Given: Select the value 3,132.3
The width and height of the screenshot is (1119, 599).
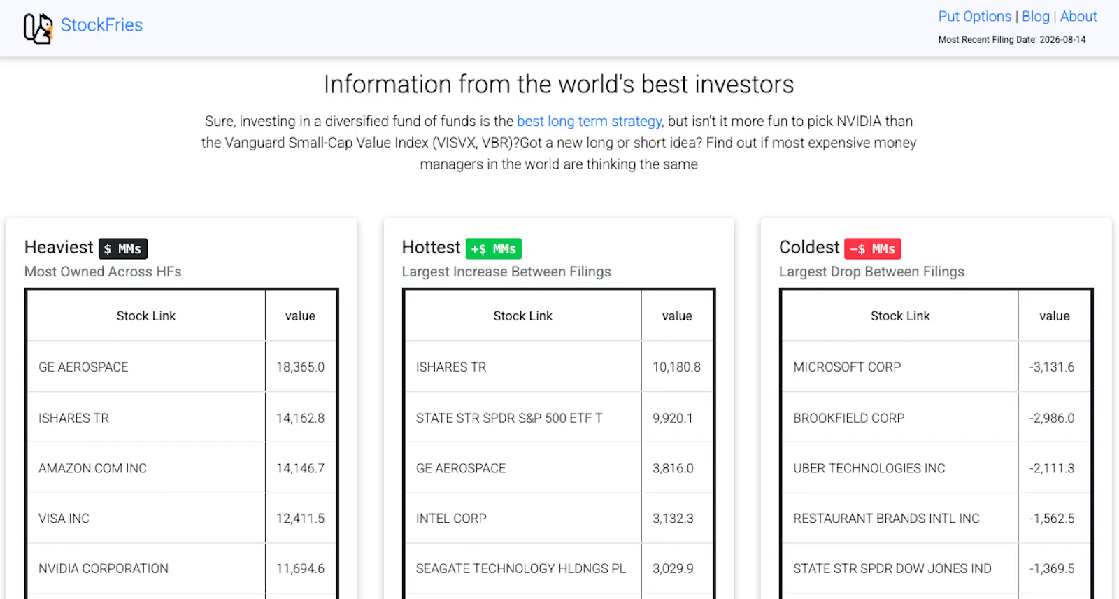Looking at the screenshot, I should click(x=673, y=519).
